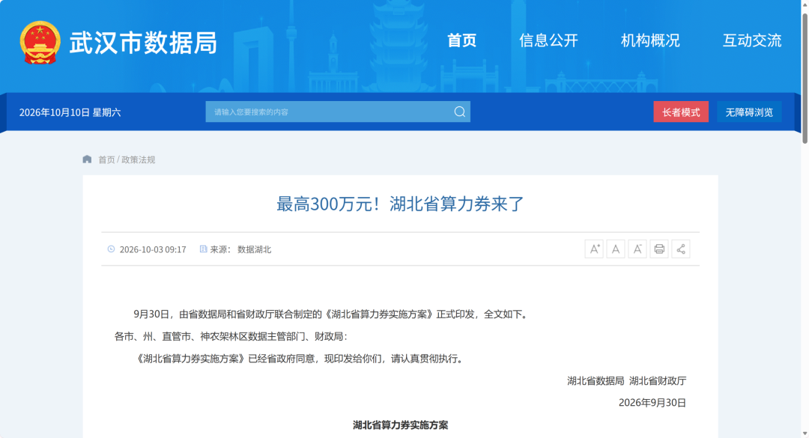Open the 机构概况 navigation menu
Screen dimensions: 809x438
(x=650, y=40)
